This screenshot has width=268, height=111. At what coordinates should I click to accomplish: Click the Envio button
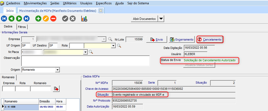157,40
